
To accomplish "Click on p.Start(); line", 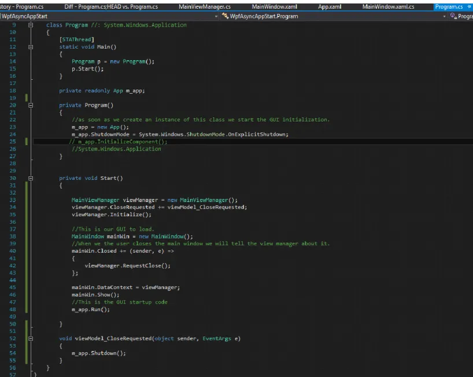I will (x=87, y=69).
